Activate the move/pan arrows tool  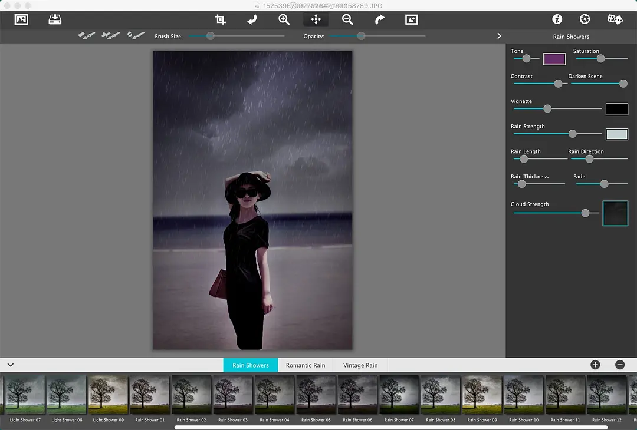pyautogui.click(x=316, y=19)
